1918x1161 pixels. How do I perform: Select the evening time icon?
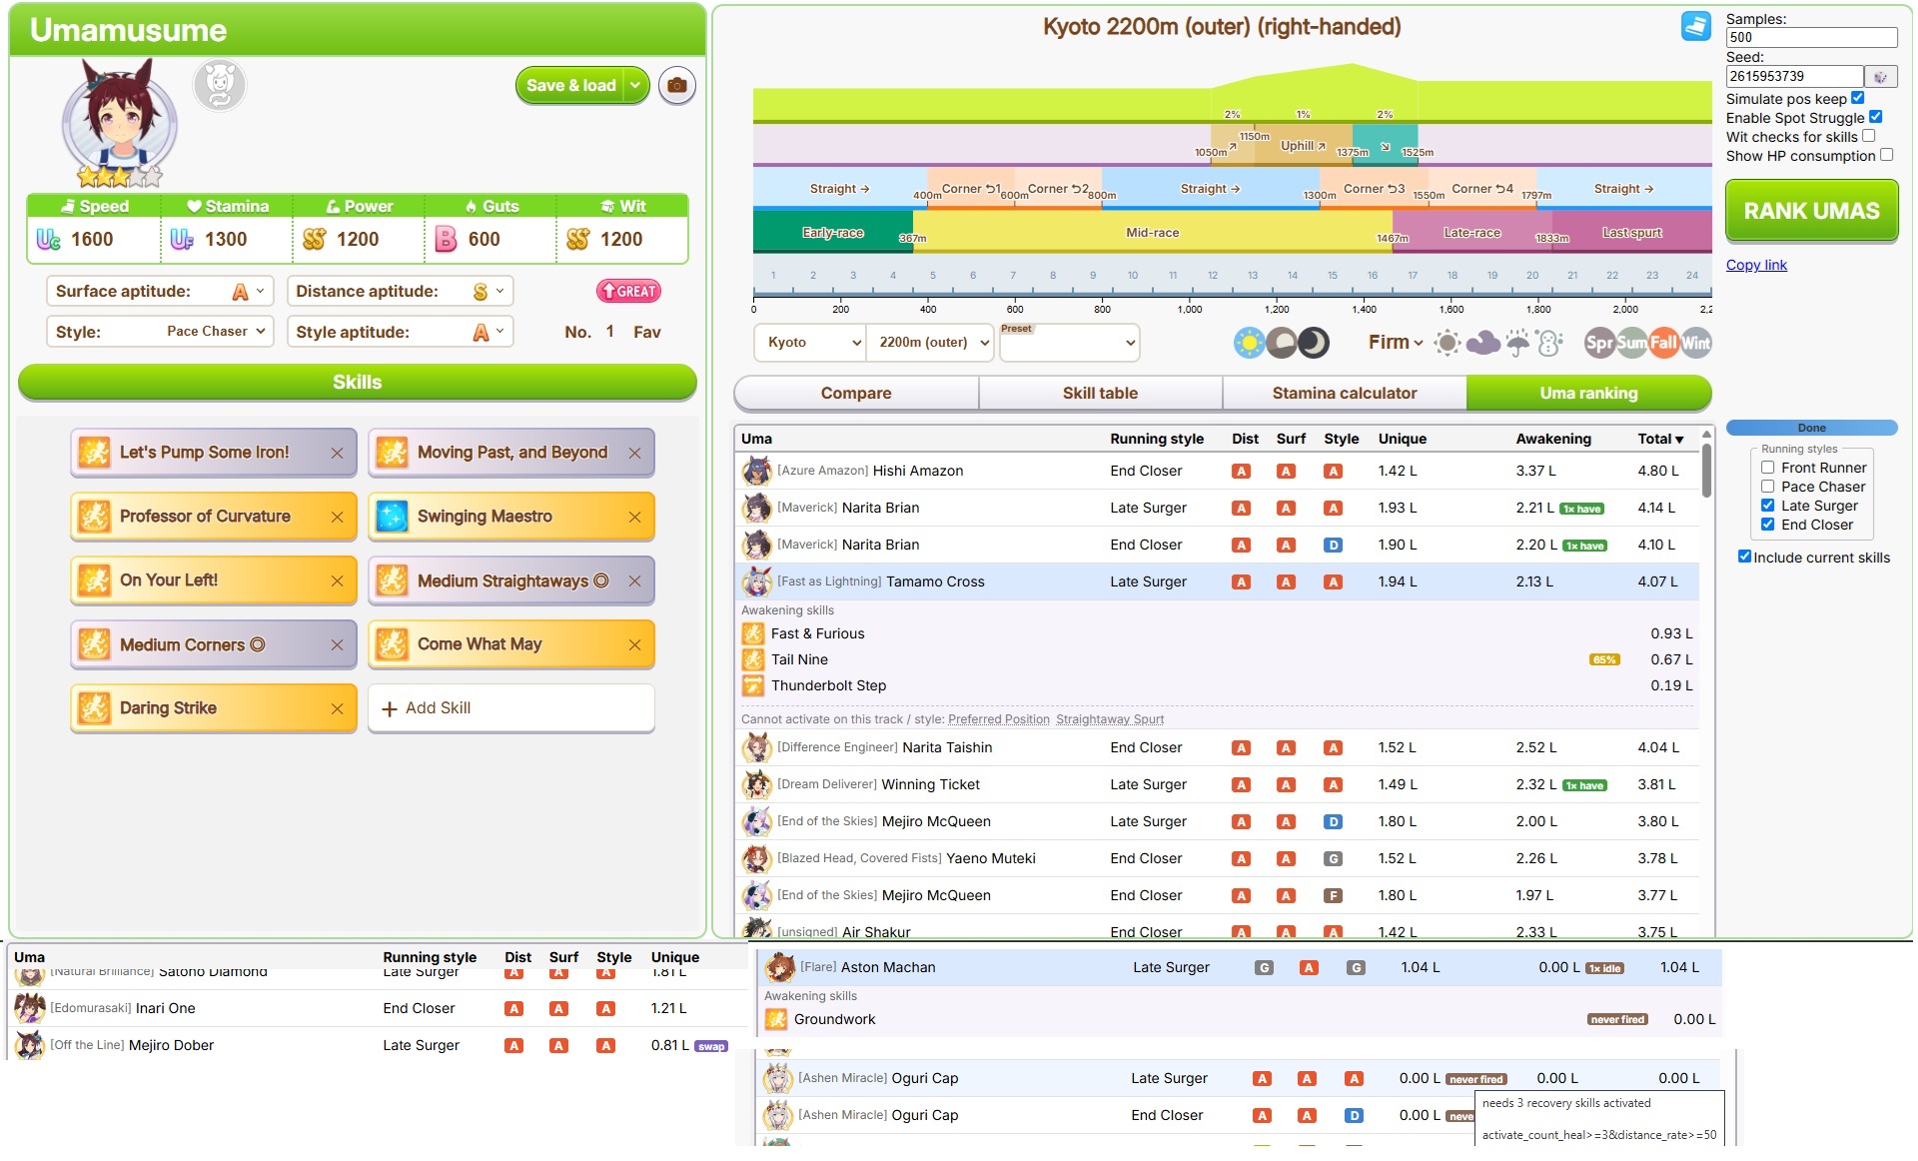click(1282, 344)
